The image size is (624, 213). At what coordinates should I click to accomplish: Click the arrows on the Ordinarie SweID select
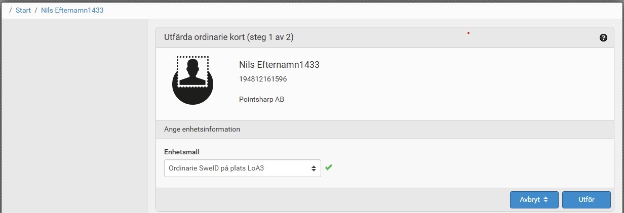tap(314, 168)
